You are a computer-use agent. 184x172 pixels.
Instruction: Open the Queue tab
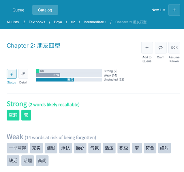click(18, 10)
